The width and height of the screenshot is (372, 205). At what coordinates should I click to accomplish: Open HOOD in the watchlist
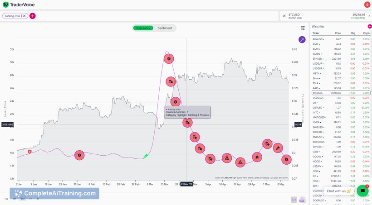point(341,162)
